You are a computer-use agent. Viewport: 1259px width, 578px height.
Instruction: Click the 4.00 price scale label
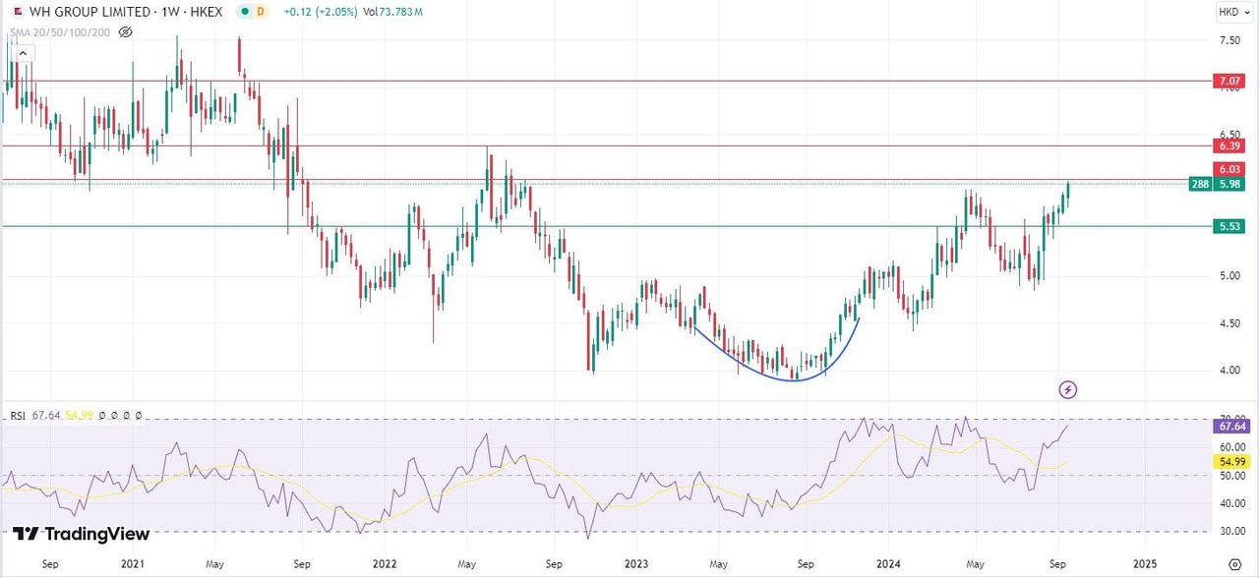(1229, 371)
